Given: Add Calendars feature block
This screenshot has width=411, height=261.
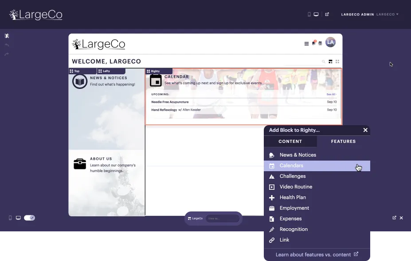Looking at the screenshot, I should point(317,166).
